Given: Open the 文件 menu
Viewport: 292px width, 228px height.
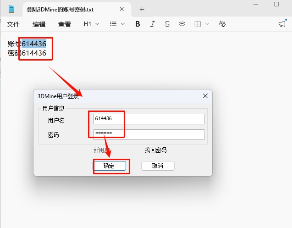Looking at the screenshot, I should pos(13,24).
